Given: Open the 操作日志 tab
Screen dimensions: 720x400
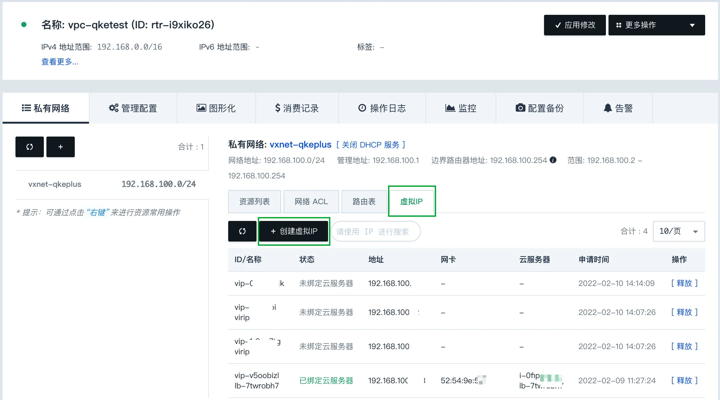Looking at the screenshot, I should [x=382, y=108].
